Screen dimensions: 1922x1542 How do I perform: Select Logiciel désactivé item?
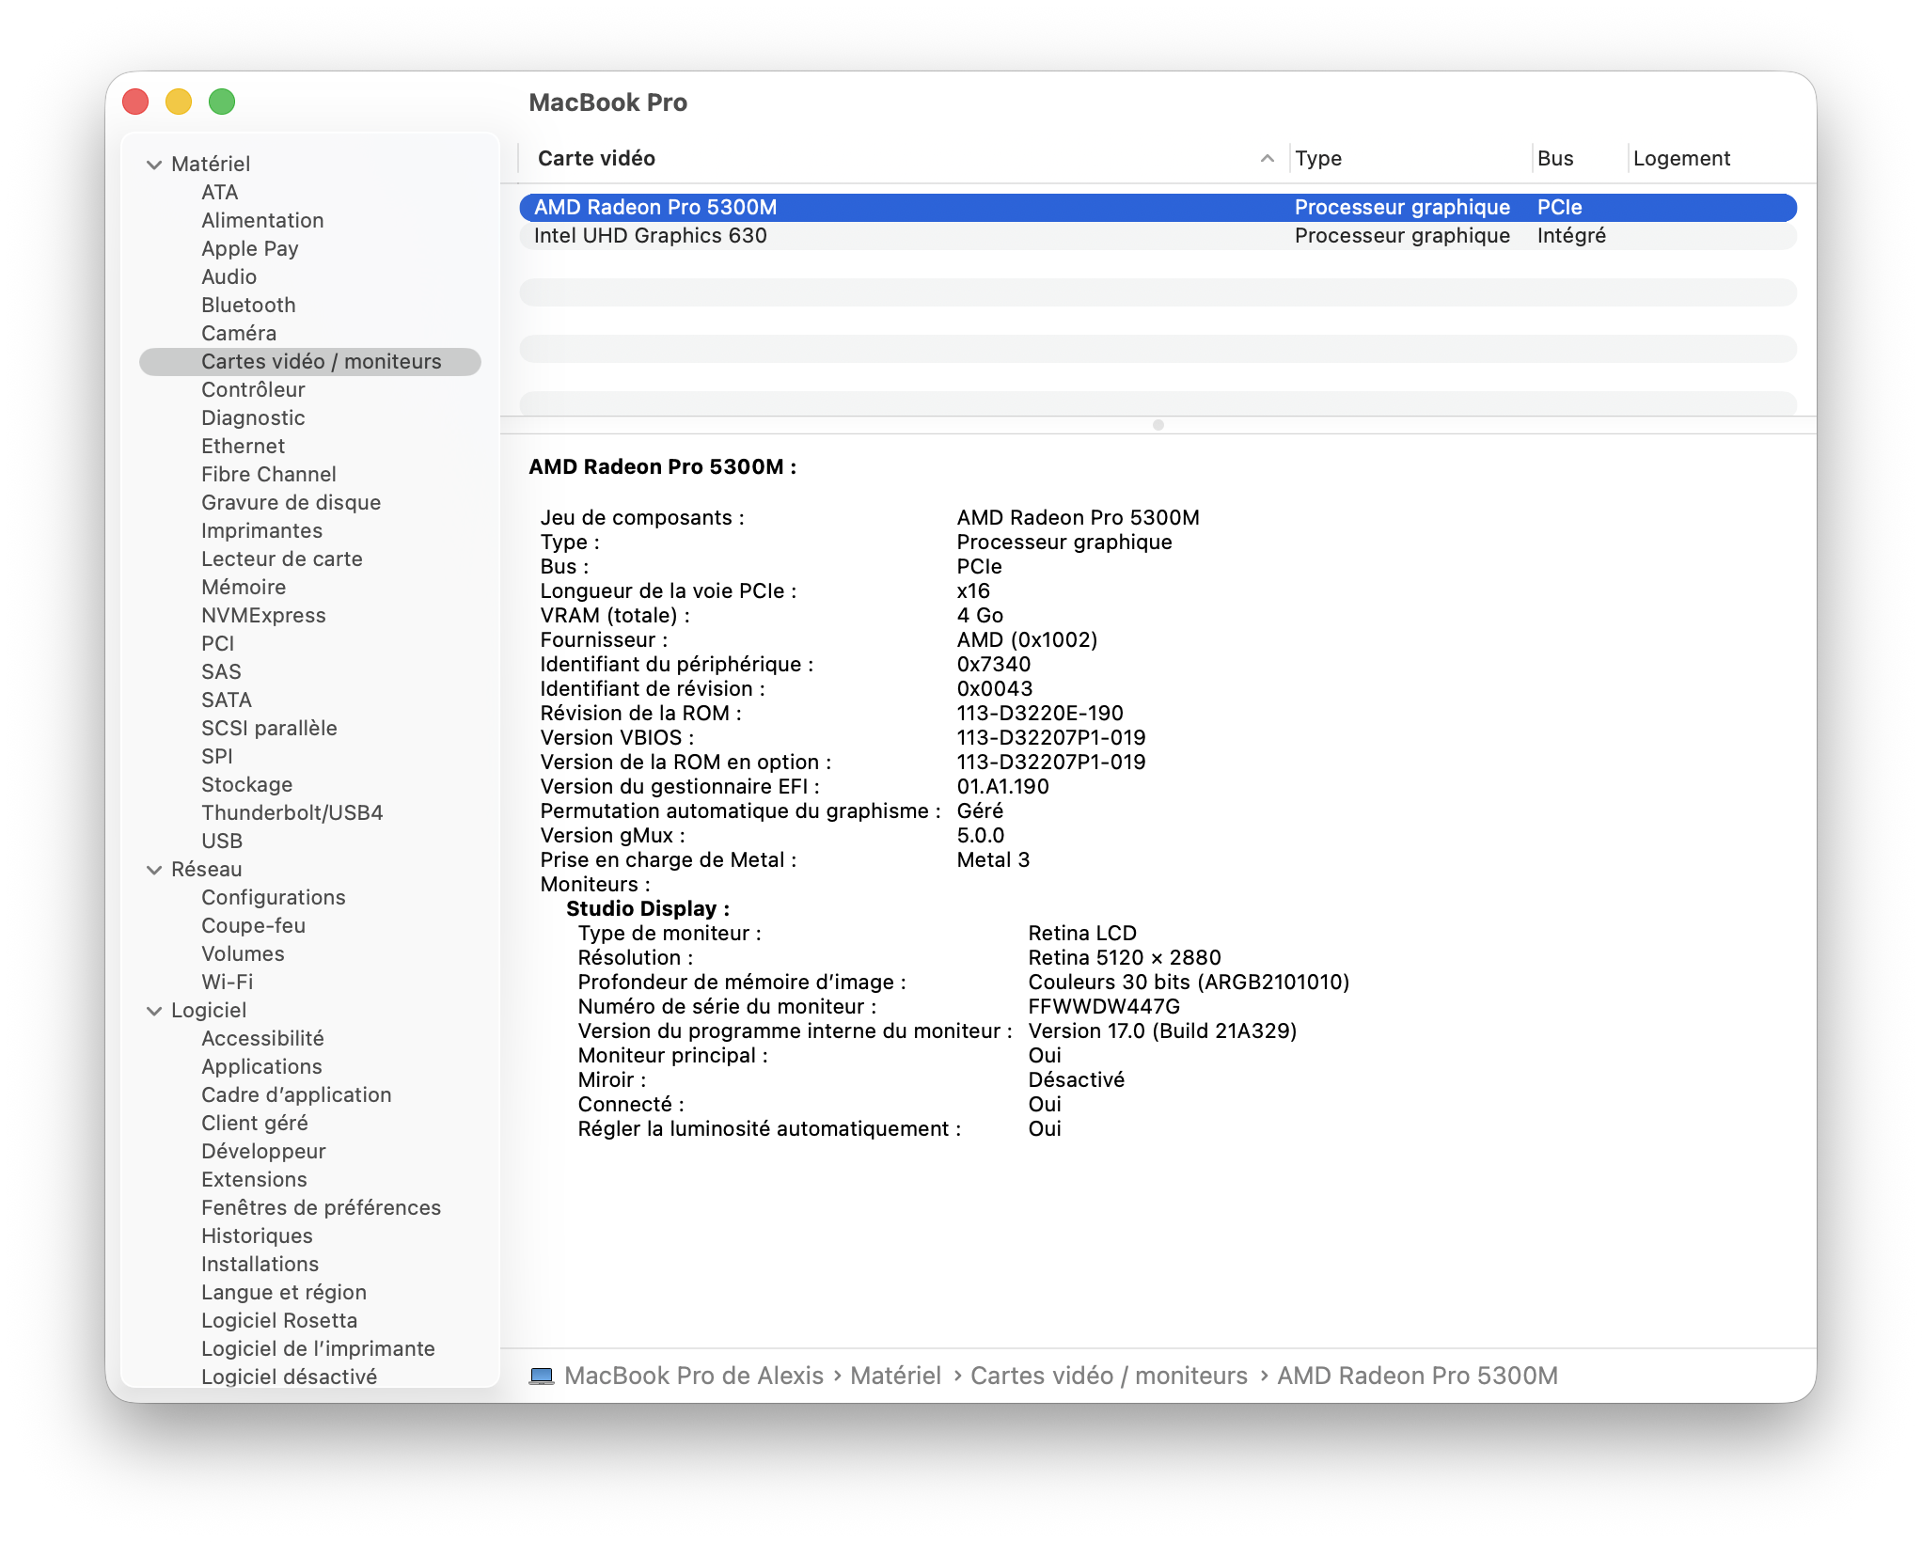(289, 1377)
